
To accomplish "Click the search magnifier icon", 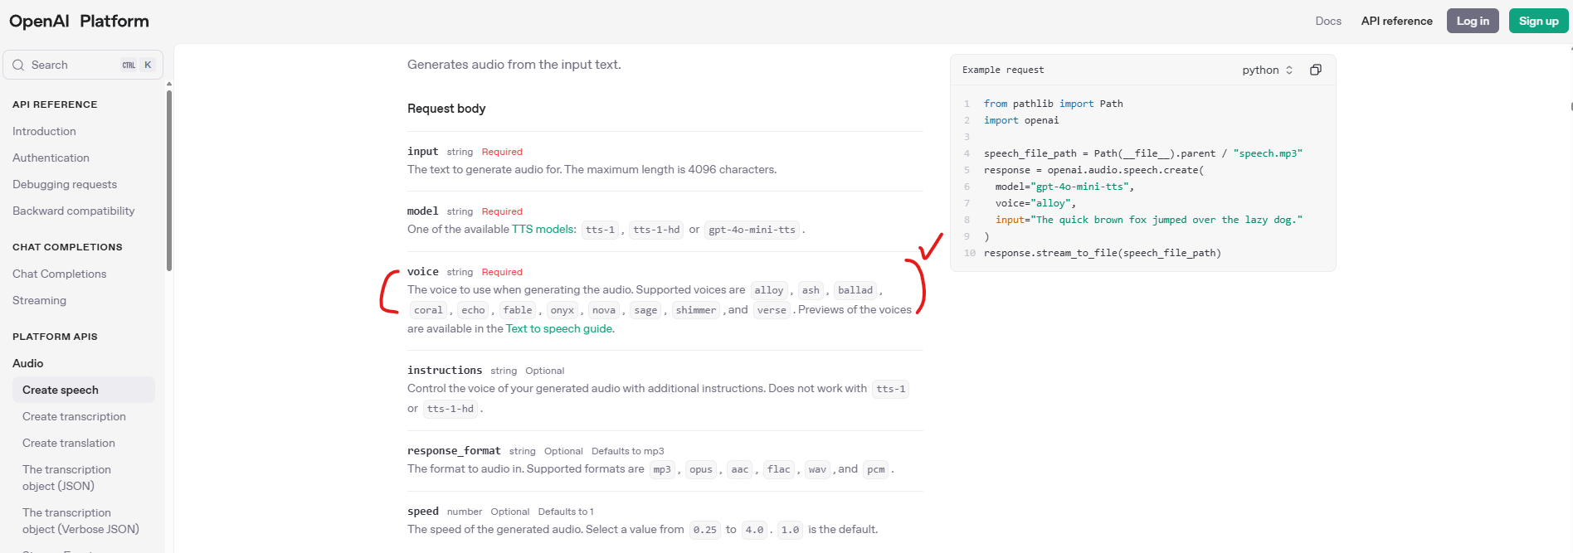I will point(18,65).
